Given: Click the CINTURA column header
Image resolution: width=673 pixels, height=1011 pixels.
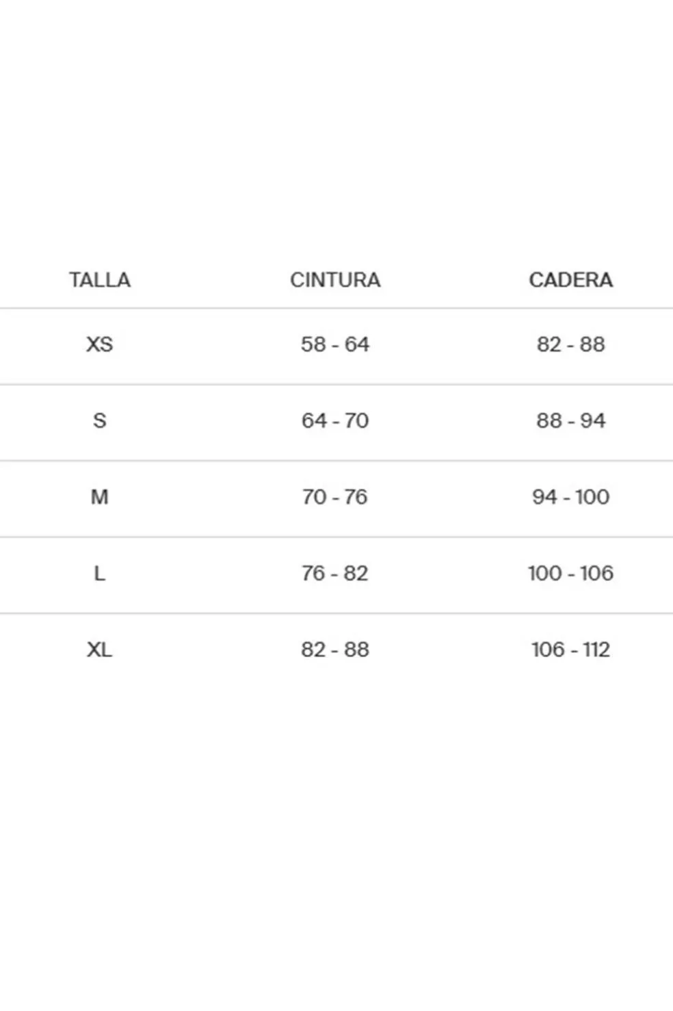Looking at the screenshot, I should pyautogui.click(x=335, y=280).
